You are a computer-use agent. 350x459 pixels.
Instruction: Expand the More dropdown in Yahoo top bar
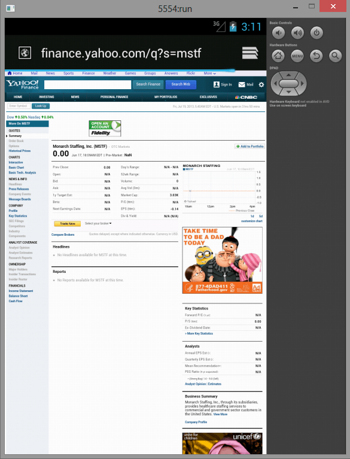[x=210, y=73]
